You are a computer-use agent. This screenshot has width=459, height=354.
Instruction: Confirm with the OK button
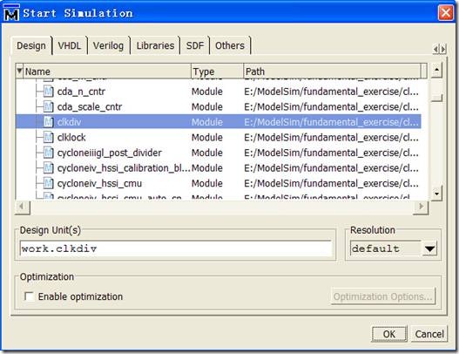pyautogui.click(x=389, y=334)
